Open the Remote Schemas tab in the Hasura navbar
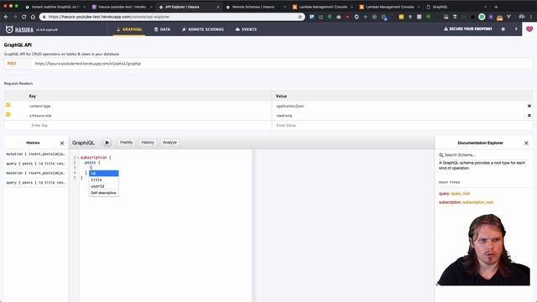The image size is (537, 302). click(203, 29)
